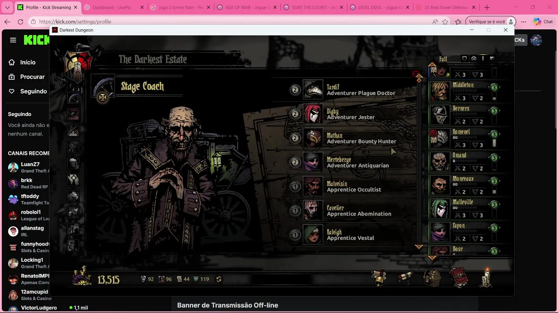Select Merteberge's Antiquarian portrait
The height and width of the screenshot is (313, 558).
[x=313, y=162]
